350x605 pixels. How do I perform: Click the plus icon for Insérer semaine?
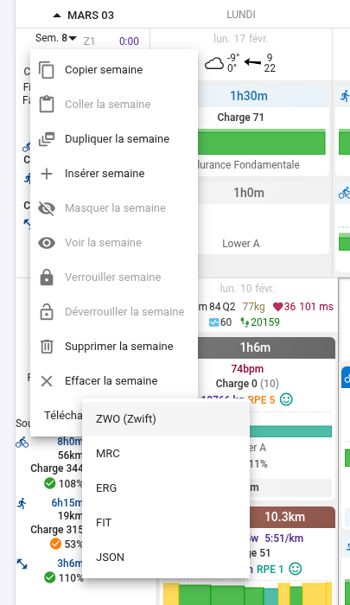(47, 174)
